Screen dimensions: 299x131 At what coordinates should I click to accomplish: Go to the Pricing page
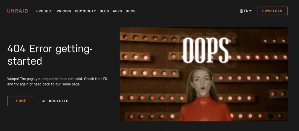64,11
